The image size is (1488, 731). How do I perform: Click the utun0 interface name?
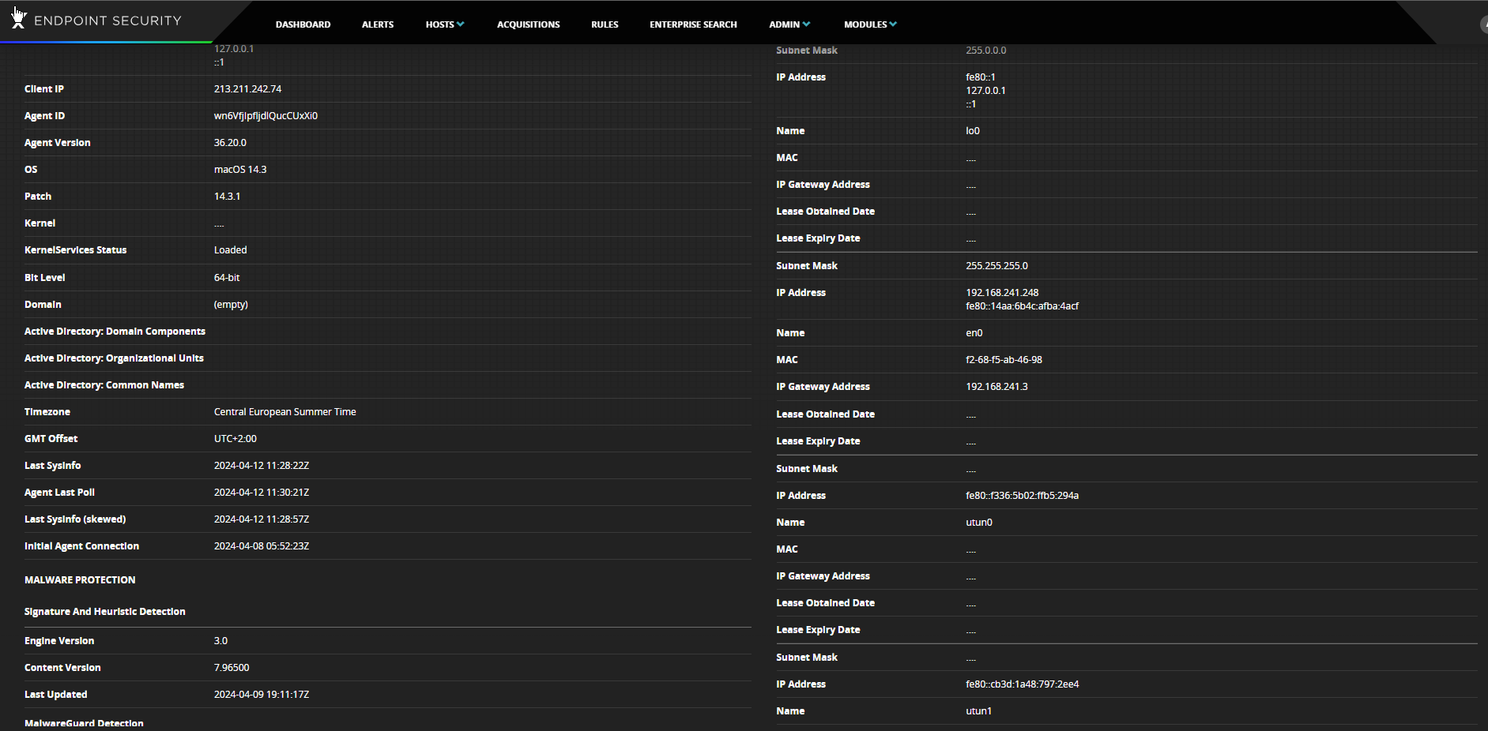978,523
